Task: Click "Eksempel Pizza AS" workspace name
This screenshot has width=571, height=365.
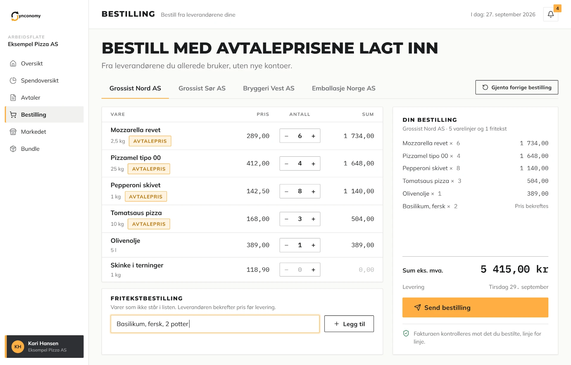Action: click(33, 44)
